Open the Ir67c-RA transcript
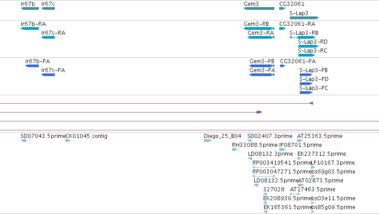The width and height of the screenshot is (379, 214). click(x=48, y=37)
